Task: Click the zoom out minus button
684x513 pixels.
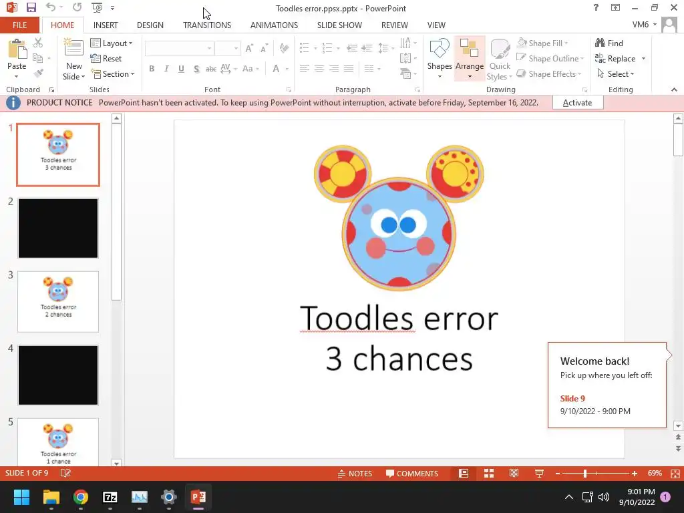Action: point(558,474)
